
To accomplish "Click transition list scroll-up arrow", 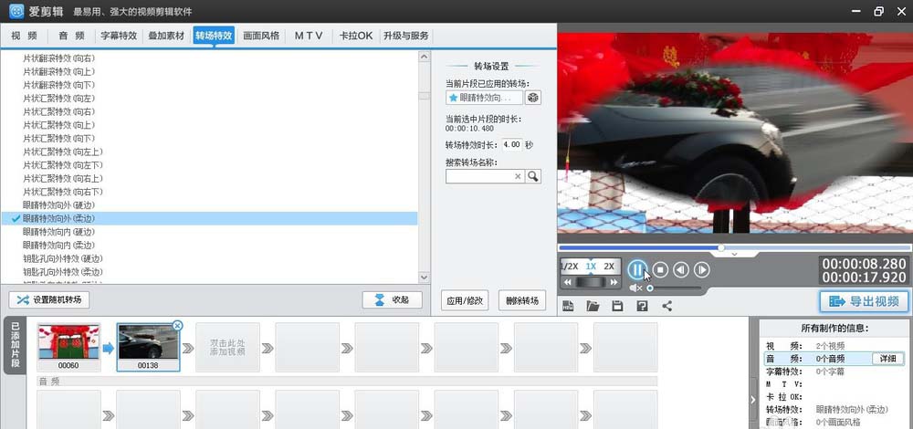I will click(x=424, y=57).
